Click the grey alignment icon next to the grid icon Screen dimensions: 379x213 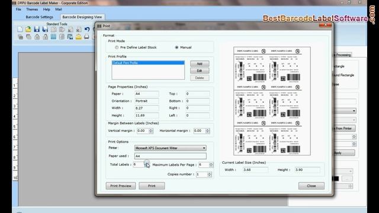[62, 37]
